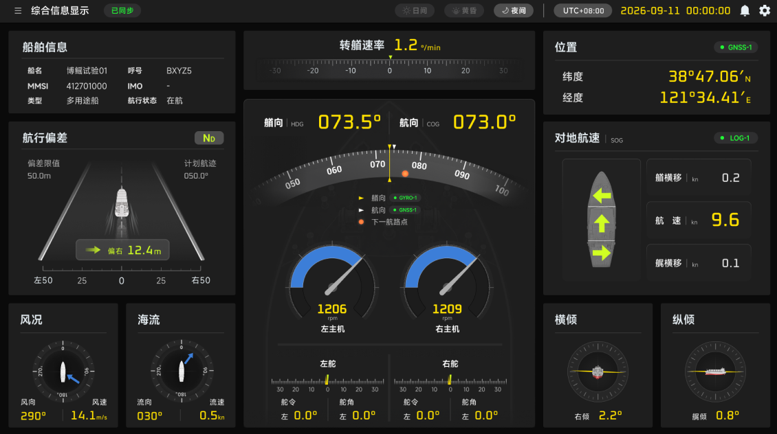This screenshot has width=777, height=434.
Task: Click the wind speed value 14.1 m/s
Action: click(89, 415)
